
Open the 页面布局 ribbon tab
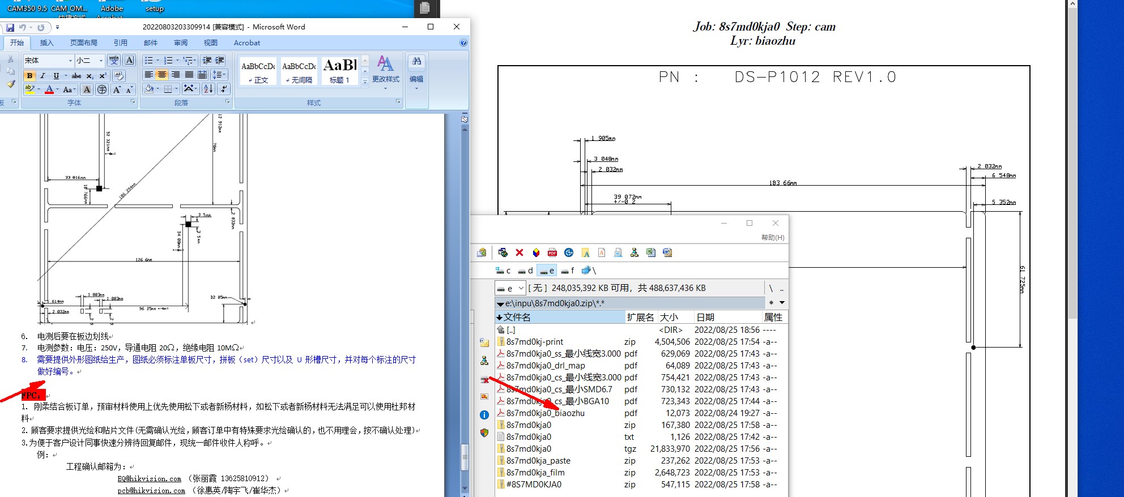tap(84, 43)
